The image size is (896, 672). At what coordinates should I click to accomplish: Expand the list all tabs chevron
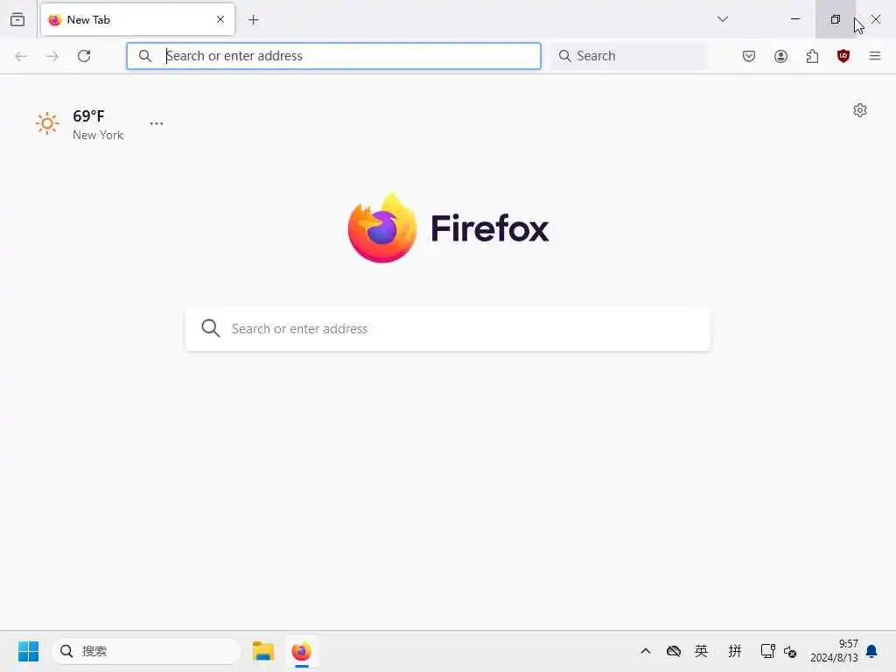click(x=723, y=19)
